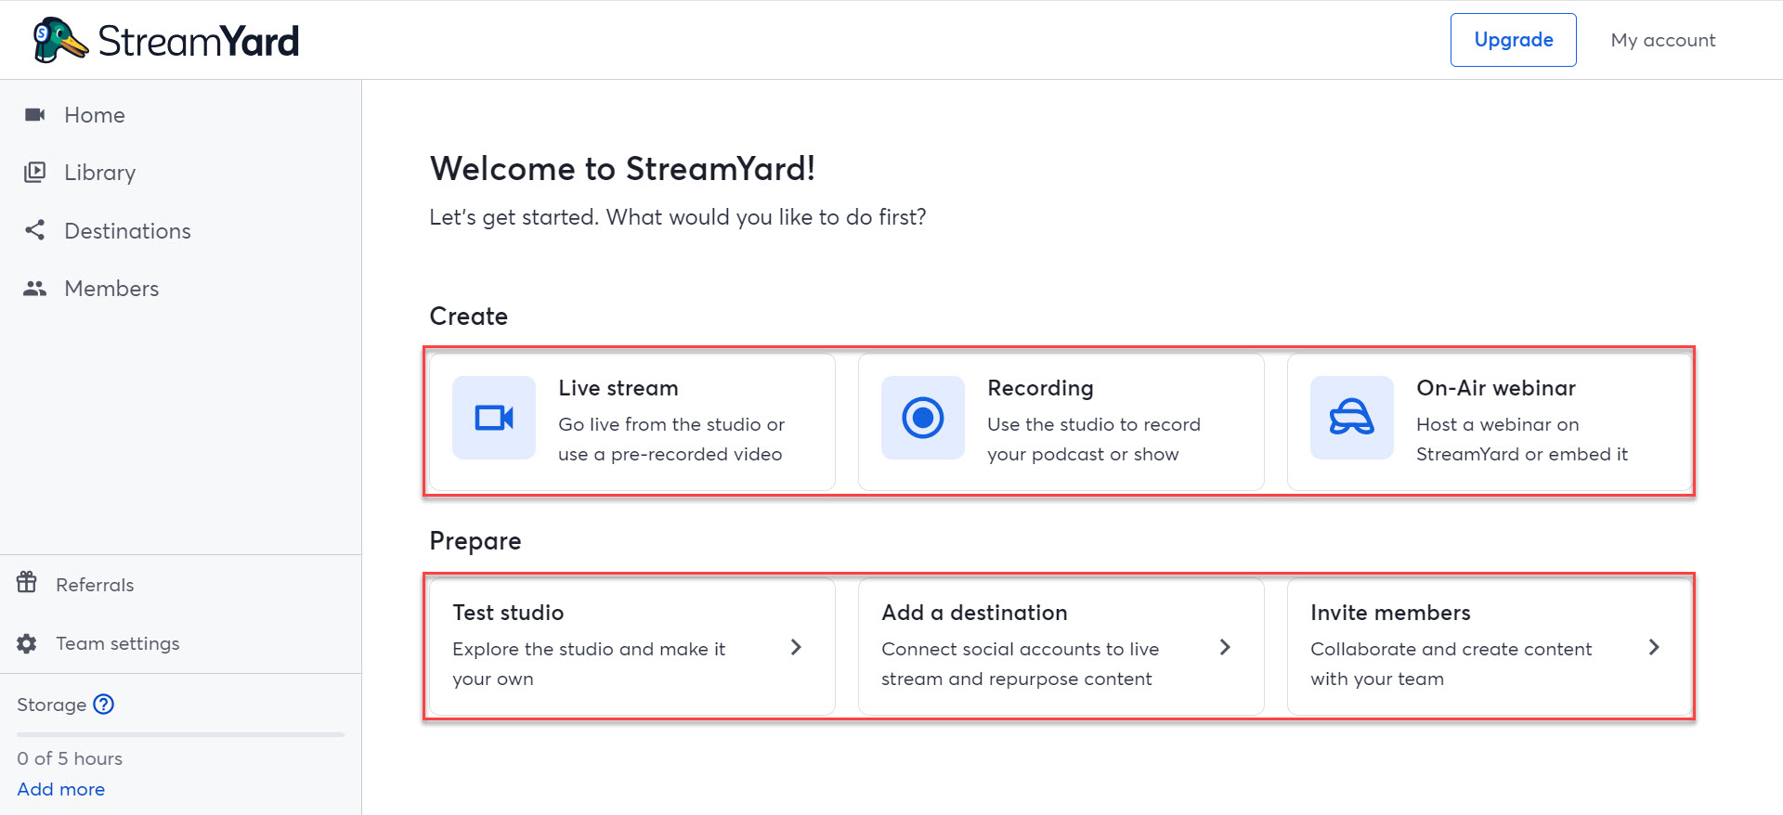The height and width of the screenshot is (815, 1783).
Task: Click the storage usage progress bar
Action: (x=180, y=734)
